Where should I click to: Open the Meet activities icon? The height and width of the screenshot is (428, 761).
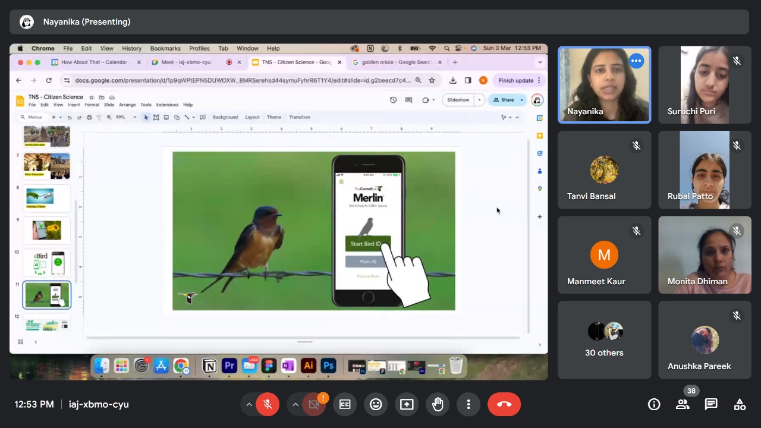pos(740,404)
